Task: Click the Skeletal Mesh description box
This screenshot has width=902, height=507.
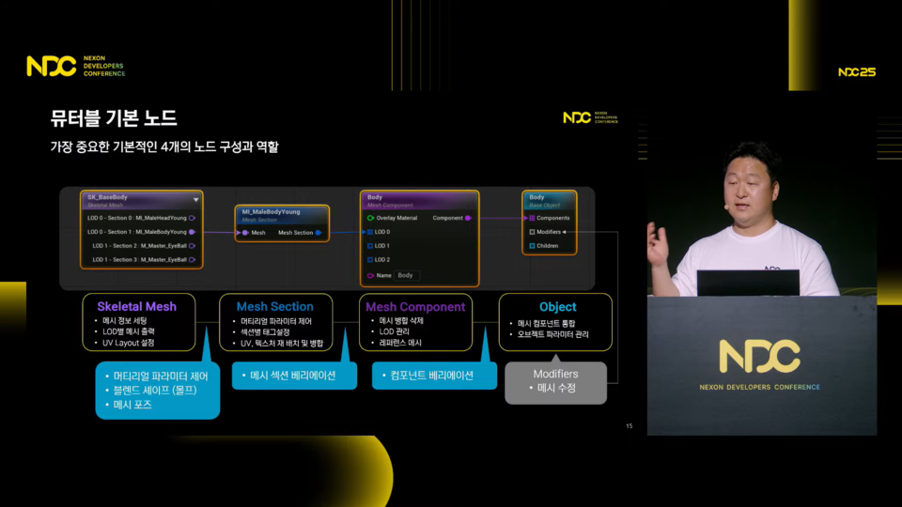Action: tap(141, 324)
